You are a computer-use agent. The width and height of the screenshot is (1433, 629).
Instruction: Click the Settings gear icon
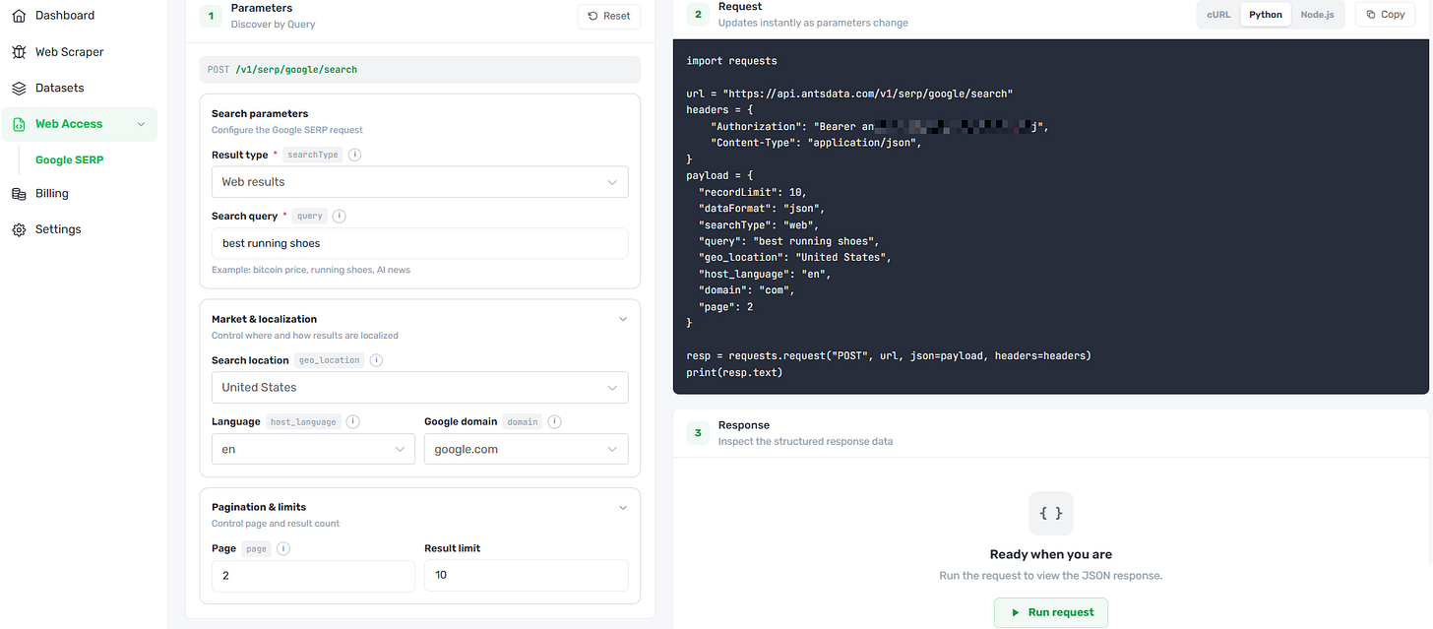coord(19,229)
